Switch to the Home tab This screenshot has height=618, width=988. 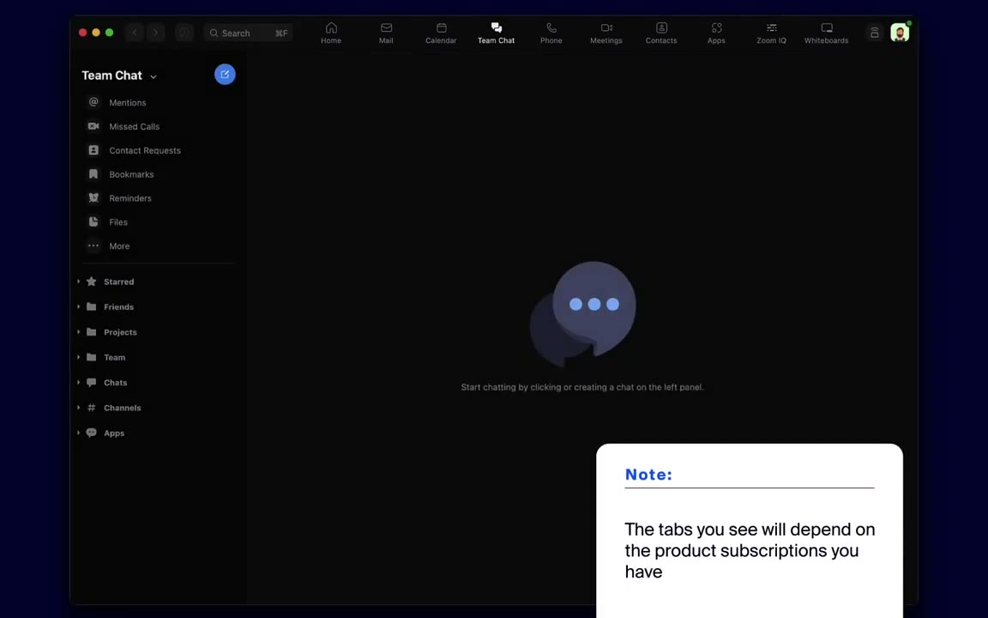331,33
